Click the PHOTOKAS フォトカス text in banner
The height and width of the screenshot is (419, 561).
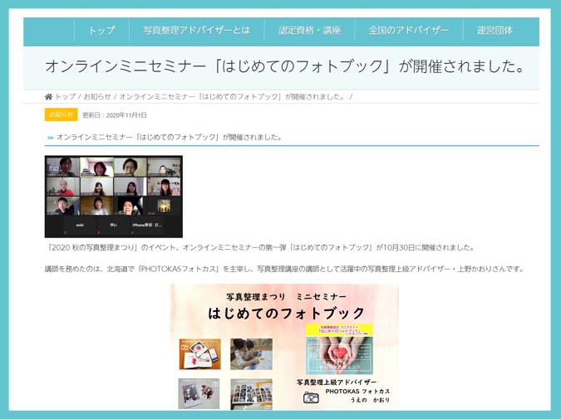click(357, 392)
